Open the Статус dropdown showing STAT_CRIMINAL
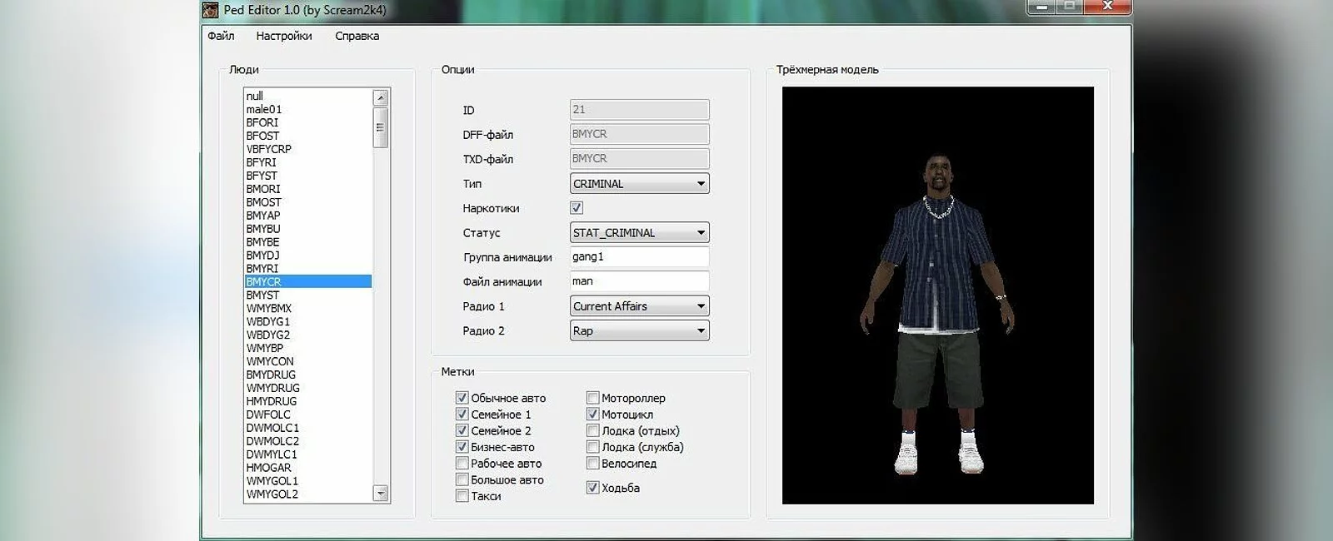This screenshot has height=541, width=1333. [x=640, y=233]
